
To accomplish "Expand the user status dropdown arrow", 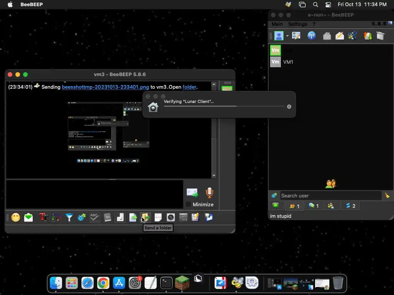I will [x=287, y=36].
